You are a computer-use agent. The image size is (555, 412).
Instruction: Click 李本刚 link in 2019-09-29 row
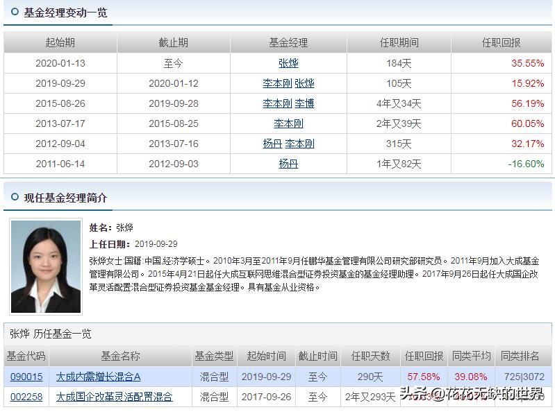[277, 83]
